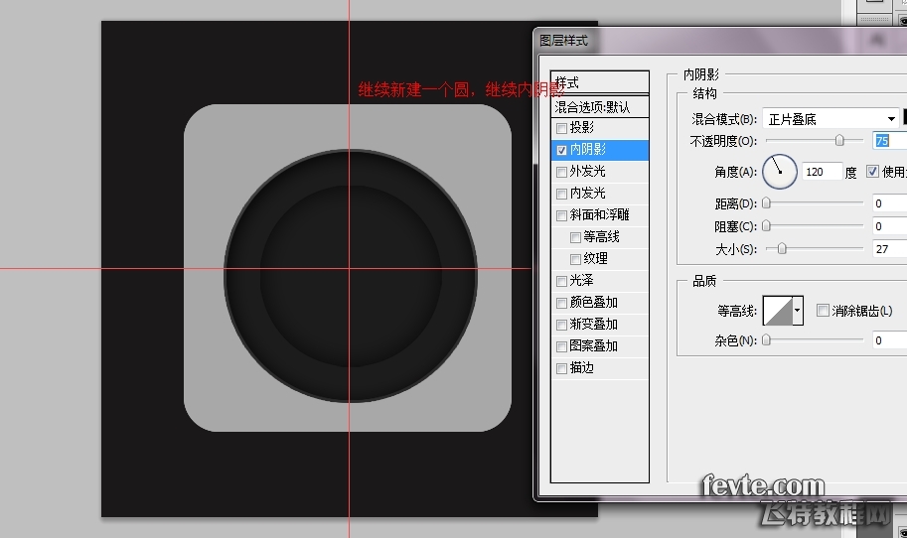Image resolution: width=907 pixels, height=538 pixels.
Task: Click the 大小 size slider handle
Action: [782, 249]
